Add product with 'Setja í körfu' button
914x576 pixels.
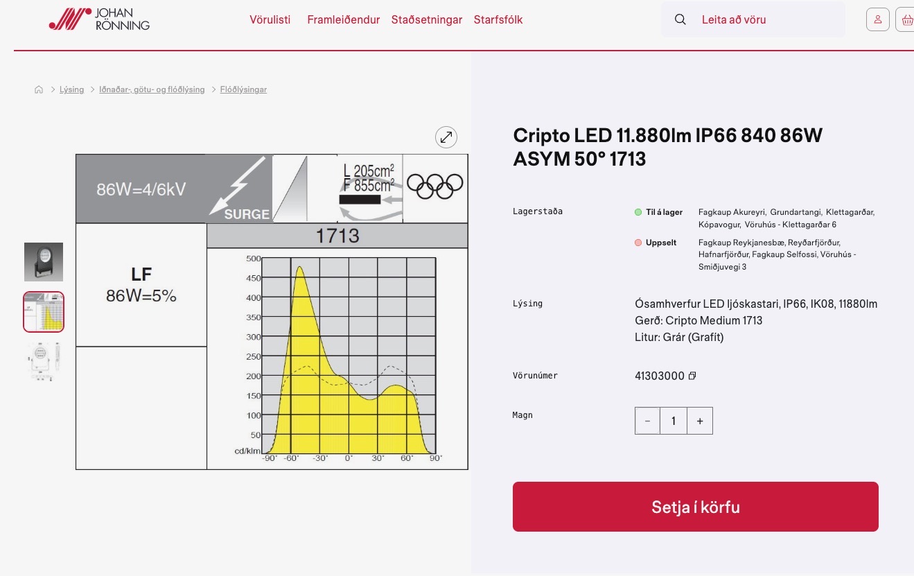point(696,507)
